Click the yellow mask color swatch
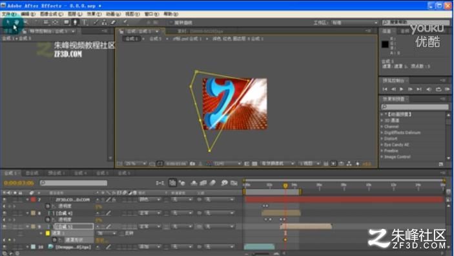 [x=48, y=233]
